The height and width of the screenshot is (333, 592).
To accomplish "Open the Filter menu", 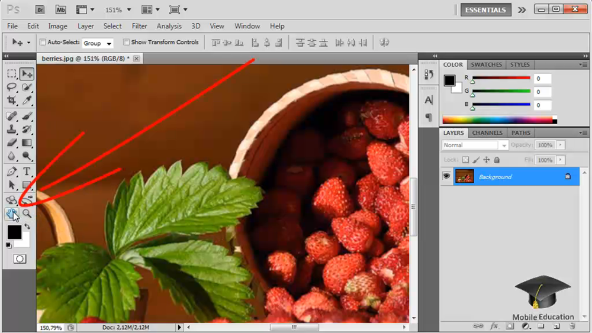I will pyautogui.click(x=139, y=26).
